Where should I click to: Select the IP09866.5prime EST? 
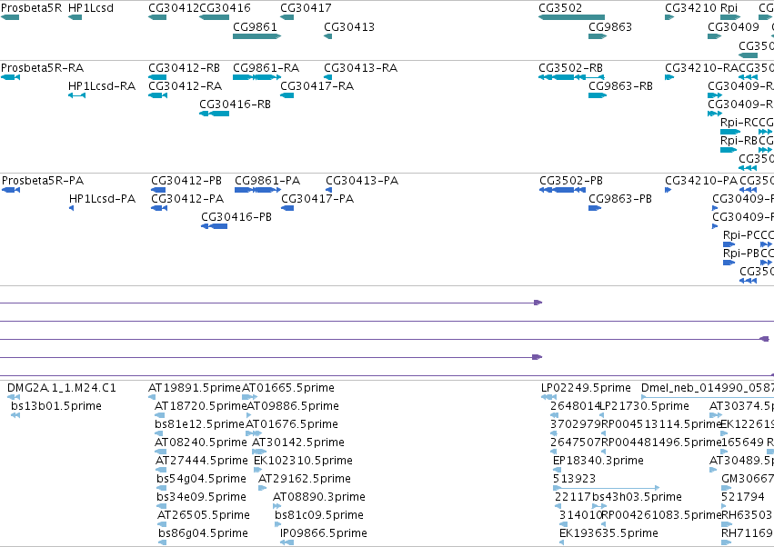click(x=286, y=543)
